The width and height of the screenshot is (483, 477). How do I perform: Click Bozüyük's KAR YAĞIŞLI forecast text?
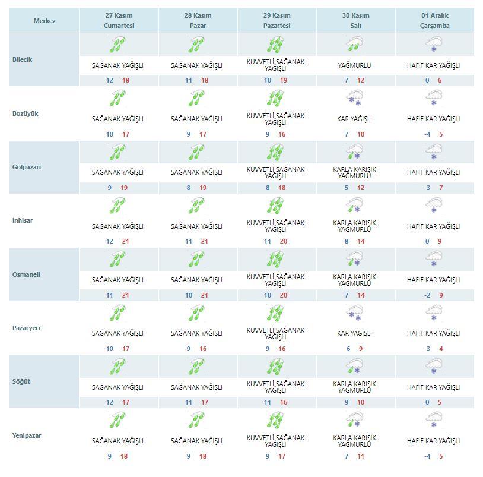(x=355, y=119)
